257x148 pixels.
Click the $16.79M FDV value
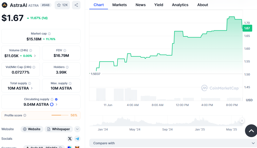pos(61,56)
